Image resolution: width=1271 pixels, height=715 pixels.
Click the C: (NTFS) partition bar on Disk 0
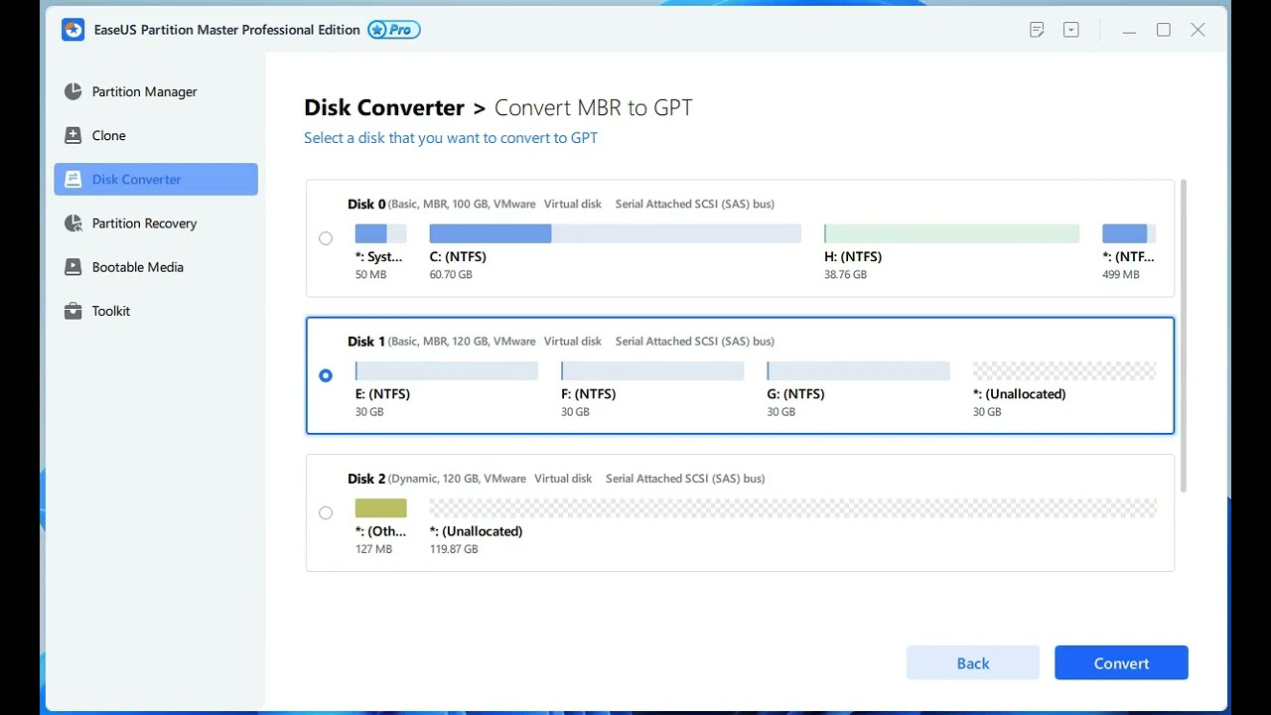(615, 233)
